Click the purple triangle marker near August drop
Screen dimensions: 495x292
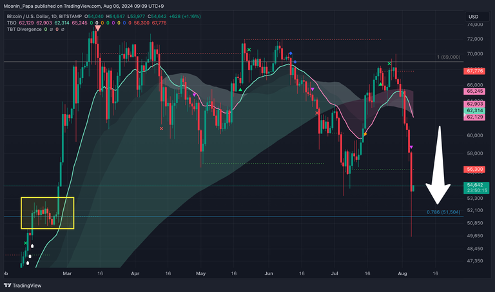411,148
